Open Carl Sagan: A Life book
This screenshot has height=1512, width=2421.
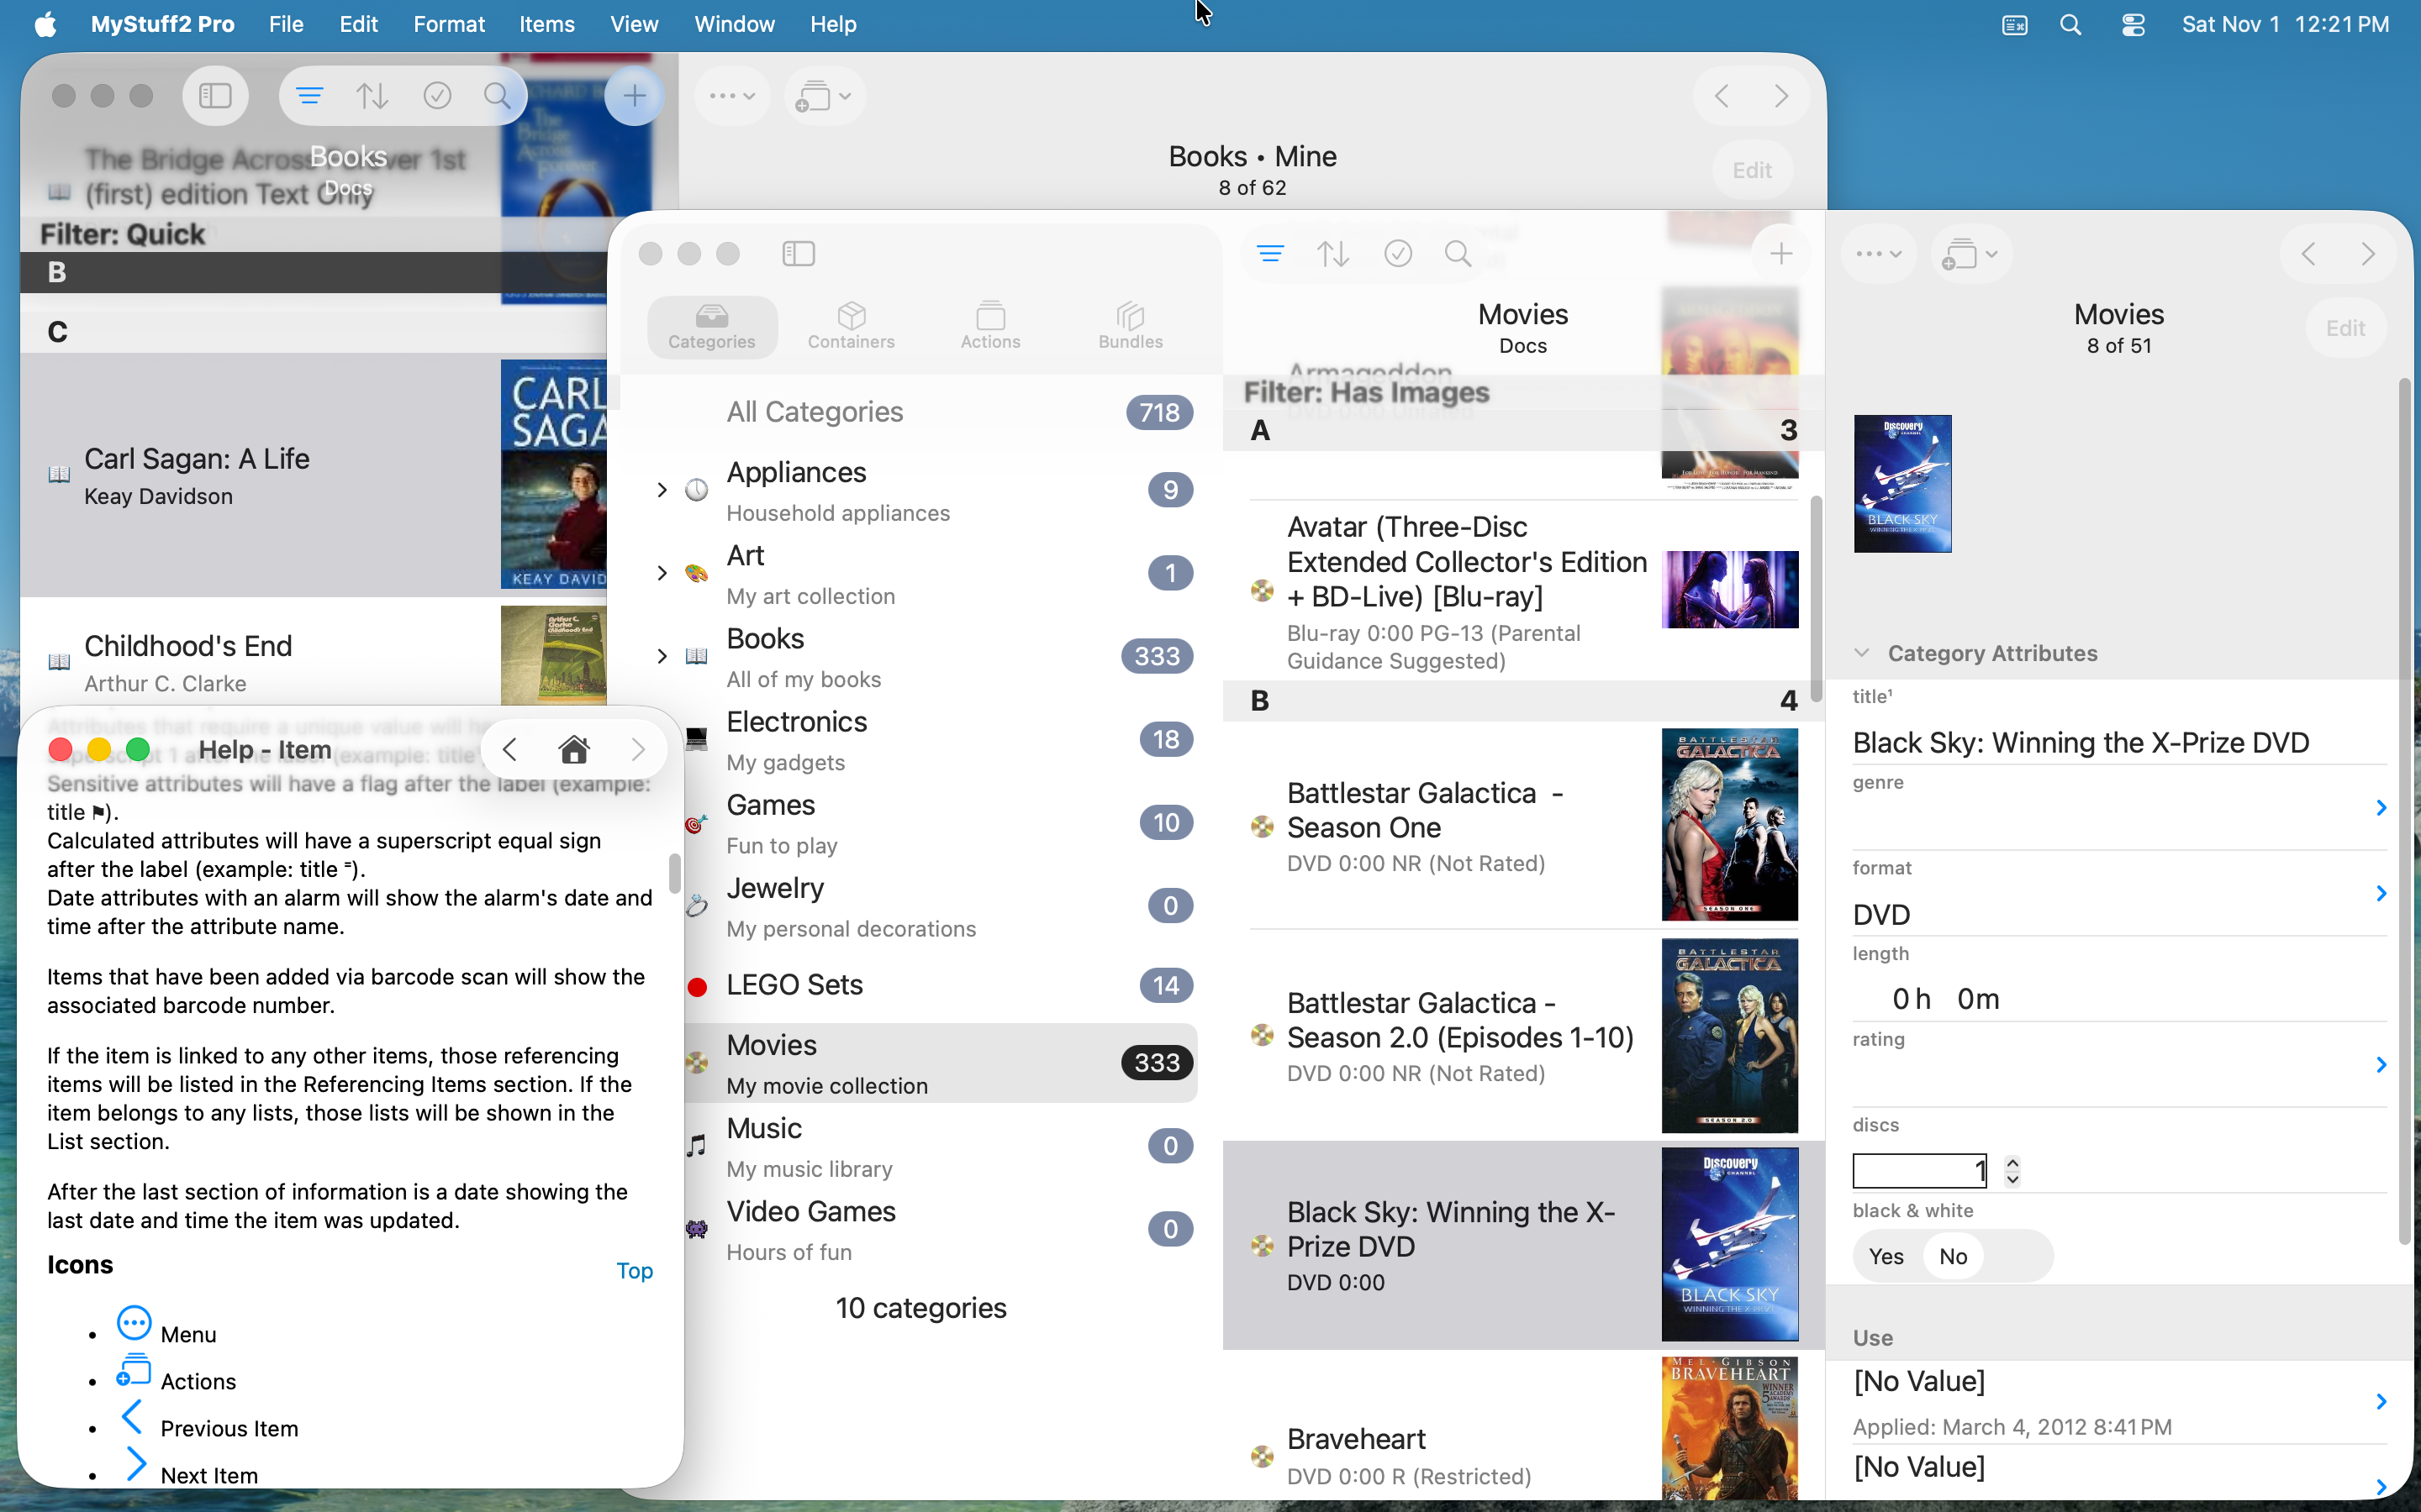[314, 476]
